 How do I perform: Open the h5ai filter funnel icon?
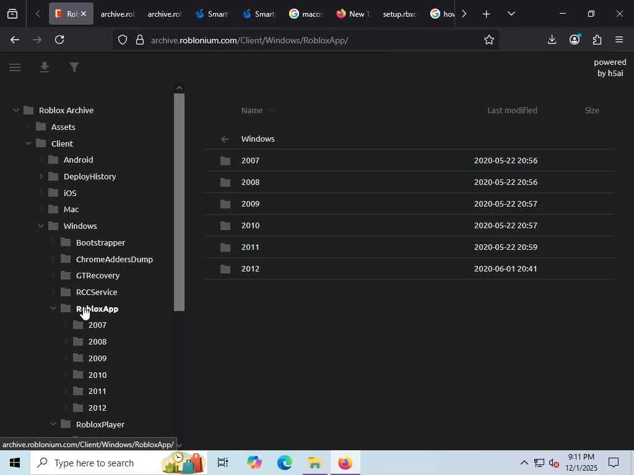74,67
